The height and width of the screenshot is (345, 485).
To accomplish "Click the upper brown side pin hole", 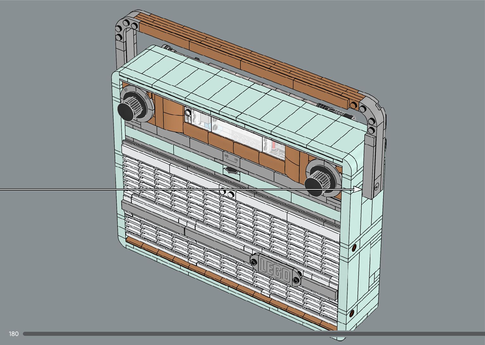I will point(354,246).
